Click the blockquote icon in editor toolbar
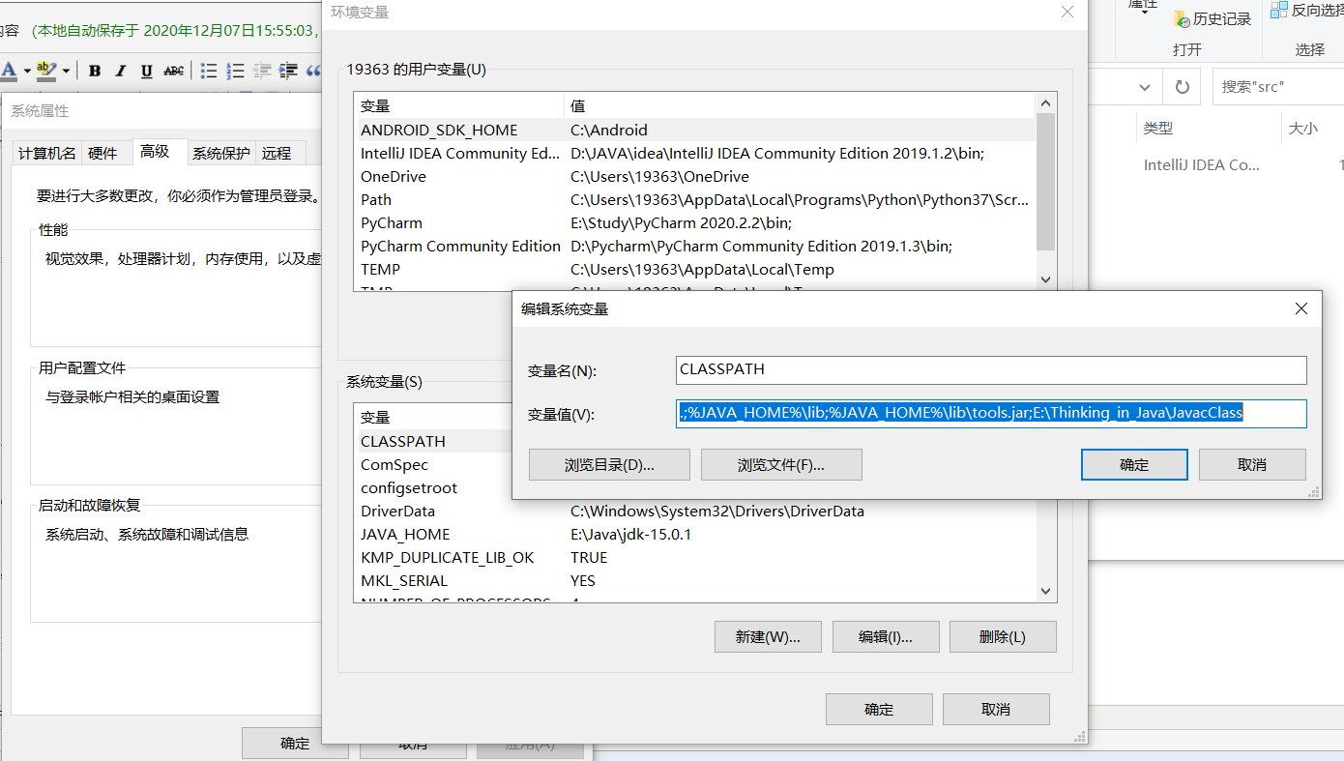The height and width of the screenshot is (761, 1344). click(x=313, y=71)
